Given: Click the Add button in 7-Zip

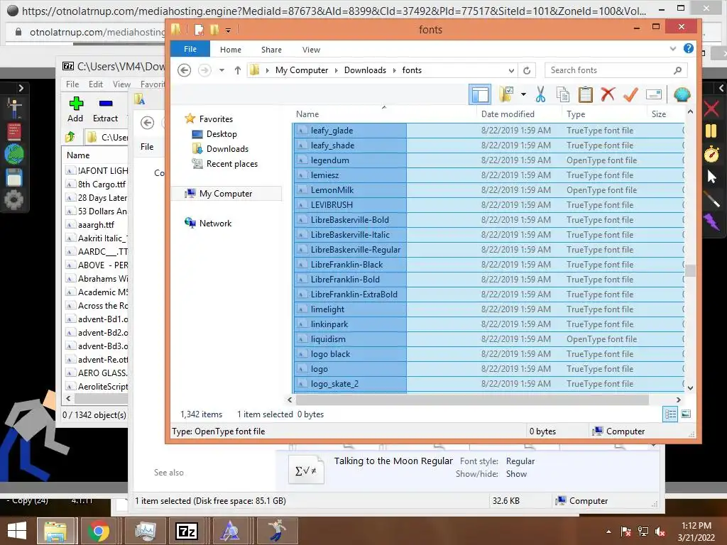Looking at the screenshot, I should (75, 109).
